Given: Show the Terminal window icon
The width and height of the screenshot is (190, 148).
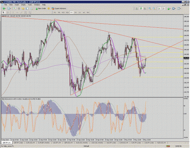Looking at the screenshot, I should click(x=27, y=8).
